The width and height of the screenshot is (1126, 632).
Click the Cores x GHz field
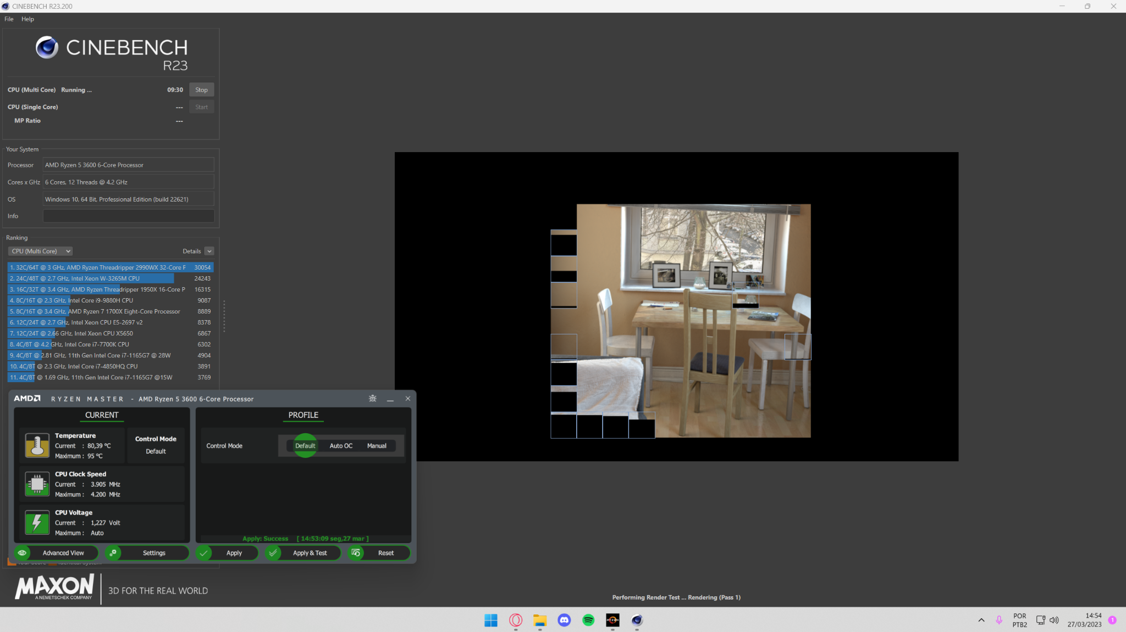pyautogui.click(x=129, y=182)
